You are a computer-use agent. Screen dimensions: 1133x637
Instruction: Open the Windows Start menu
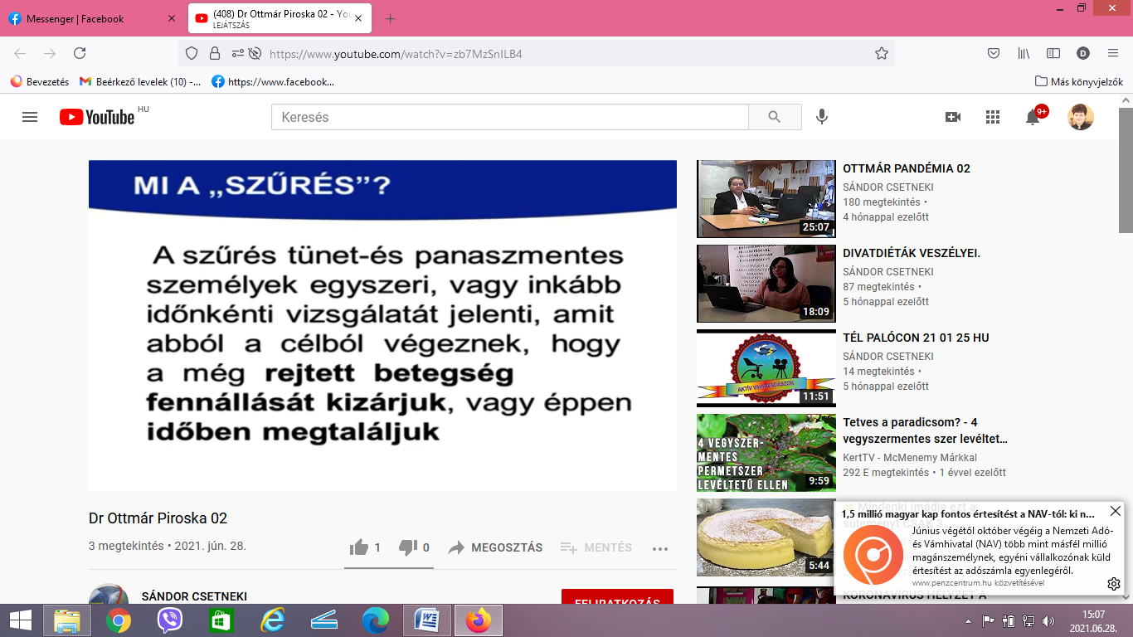point(21,620)
